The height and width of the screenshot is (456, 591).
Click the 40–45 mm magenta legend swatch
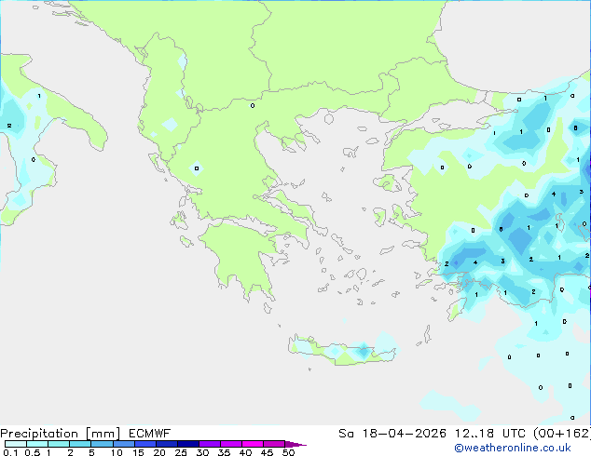pos(253,444)
